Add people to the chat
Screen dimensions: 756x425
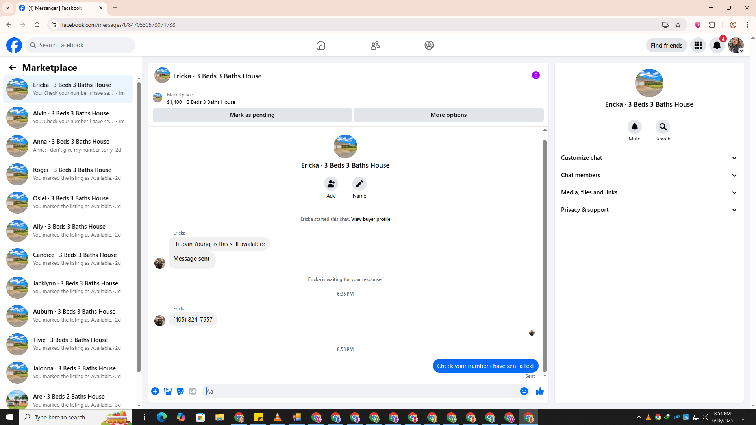(331, 184)
